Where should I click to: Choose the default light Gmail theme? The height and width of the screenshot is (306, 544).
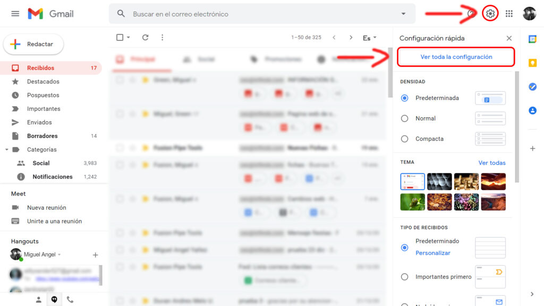pos(412,182)
